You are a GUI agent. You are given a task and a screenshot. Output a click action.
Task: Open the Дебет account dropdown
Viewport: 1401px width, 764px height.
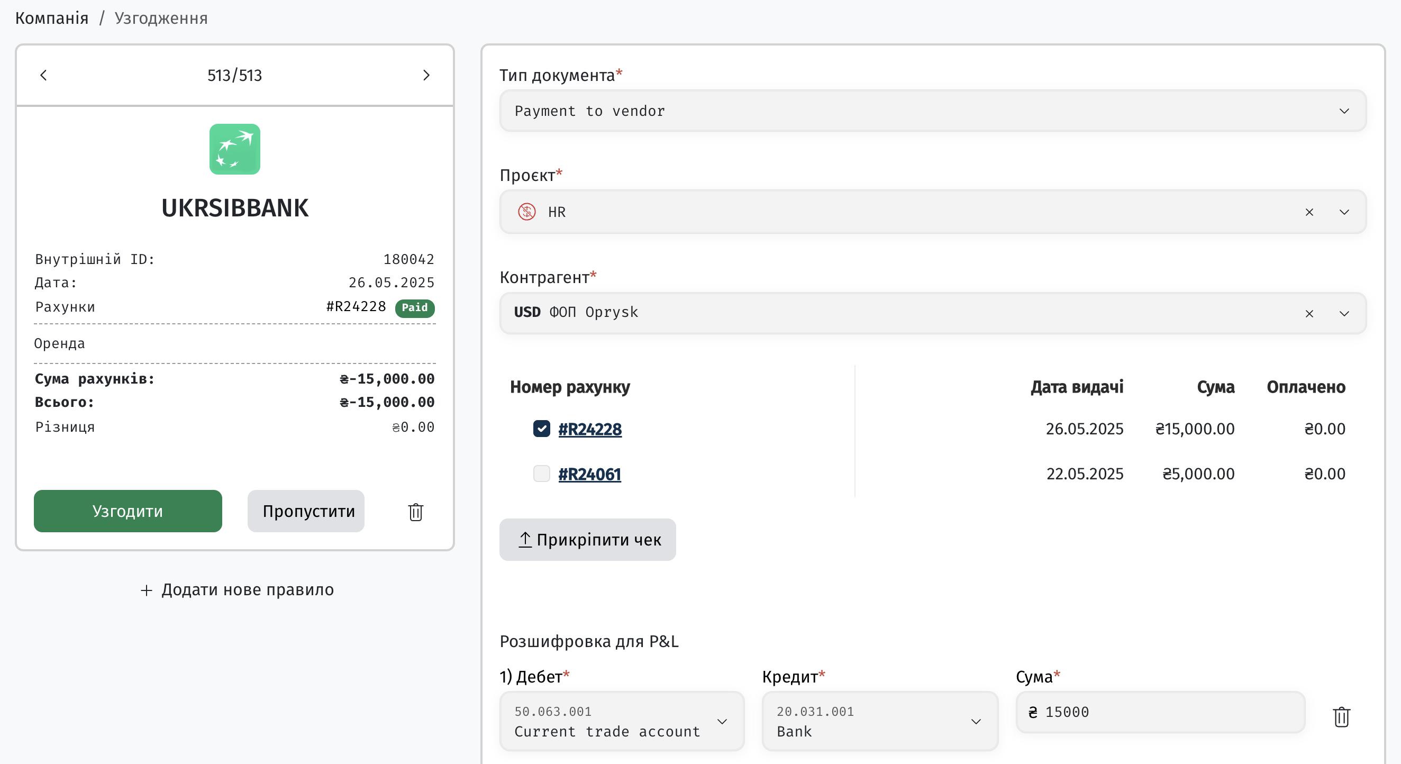point(622,721)
